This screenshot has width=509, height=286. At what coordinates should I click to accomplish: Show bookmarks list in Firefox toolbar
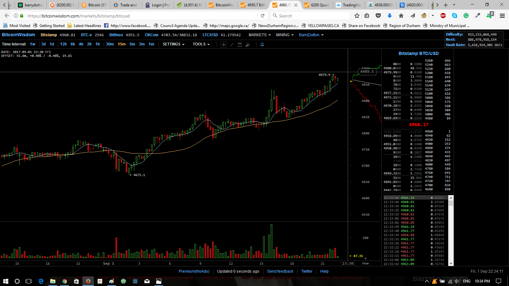coord(367,16)
